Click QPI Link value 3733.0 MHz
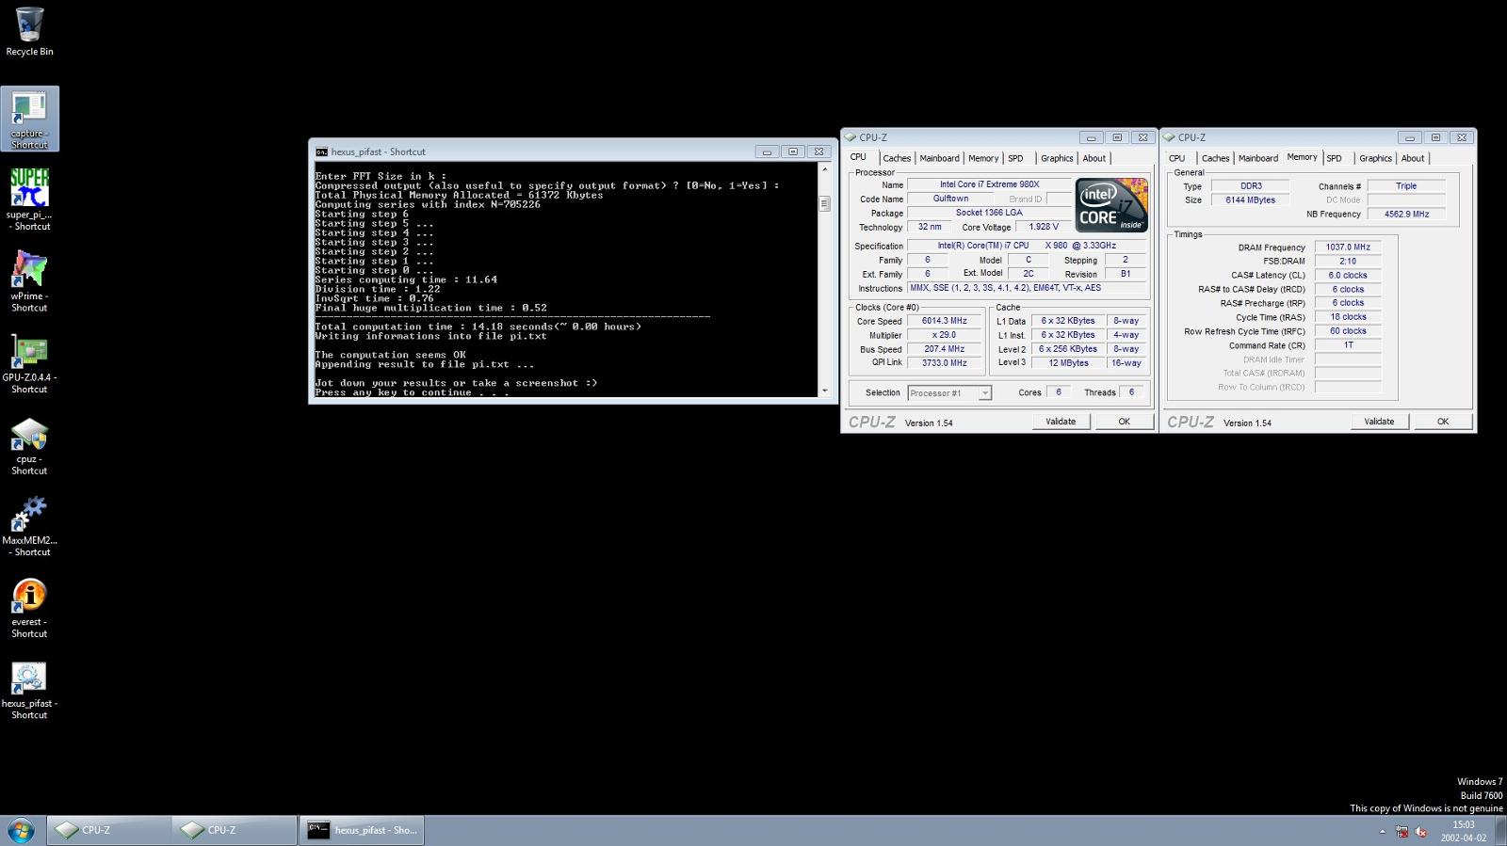The width and height of the screenshot is (1507, 846). [945, 362]
